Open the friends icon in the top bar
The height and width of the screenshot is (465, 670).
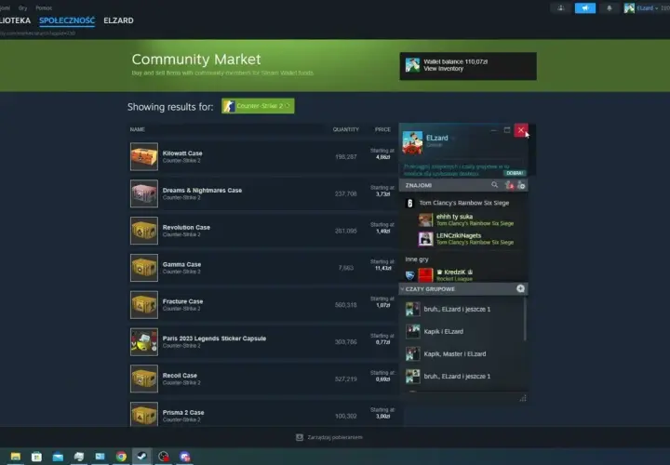pyautogui.click(x=561, y=7)
